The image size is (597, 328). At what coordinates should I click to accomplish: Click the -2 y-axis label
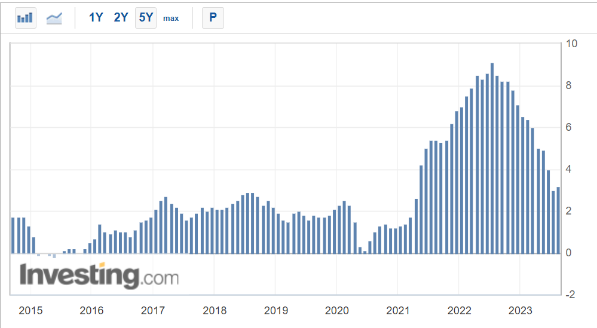pyautogui.click(x=570, y=295)
